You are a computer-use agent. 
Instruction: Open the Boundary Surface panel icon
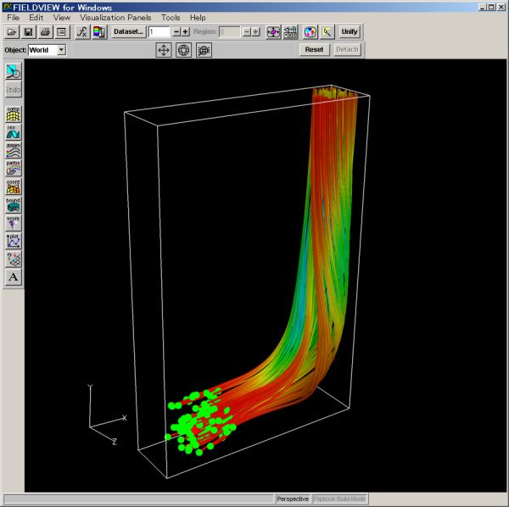click(14, 204)
